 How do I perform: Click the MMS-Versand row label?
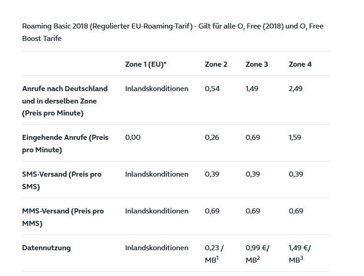pos(63,217)
